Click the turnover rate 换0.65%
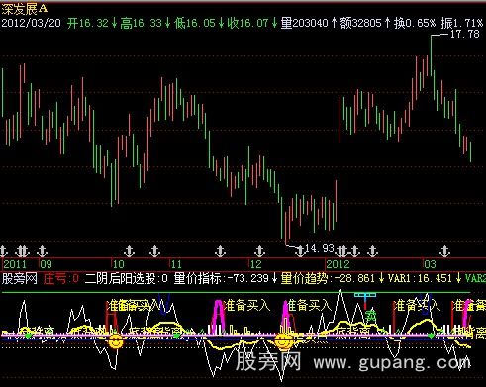This screenshot has height=387, width=486. tap(415, 23)
